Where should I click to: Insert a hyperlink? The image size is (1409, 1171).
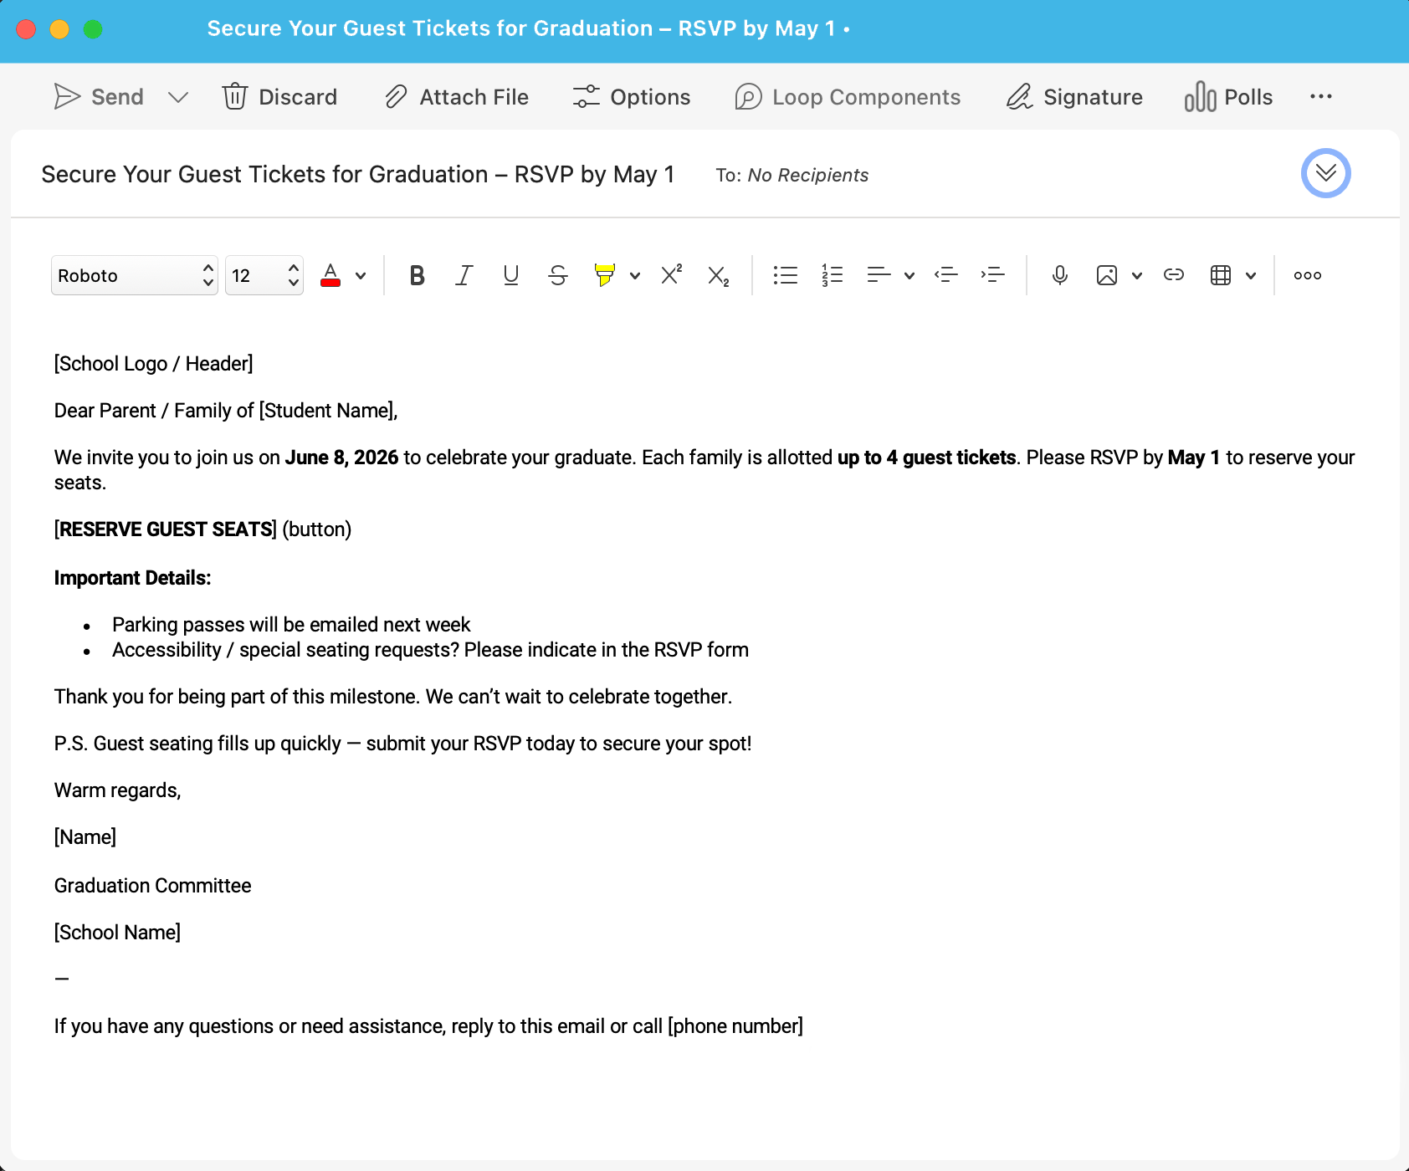pos(1173,275)
